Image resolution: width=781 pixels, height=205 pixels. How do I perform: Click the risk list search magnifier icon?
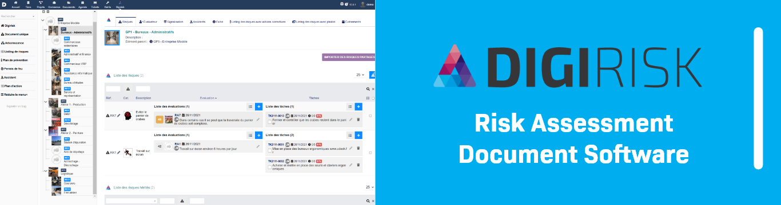368,89
